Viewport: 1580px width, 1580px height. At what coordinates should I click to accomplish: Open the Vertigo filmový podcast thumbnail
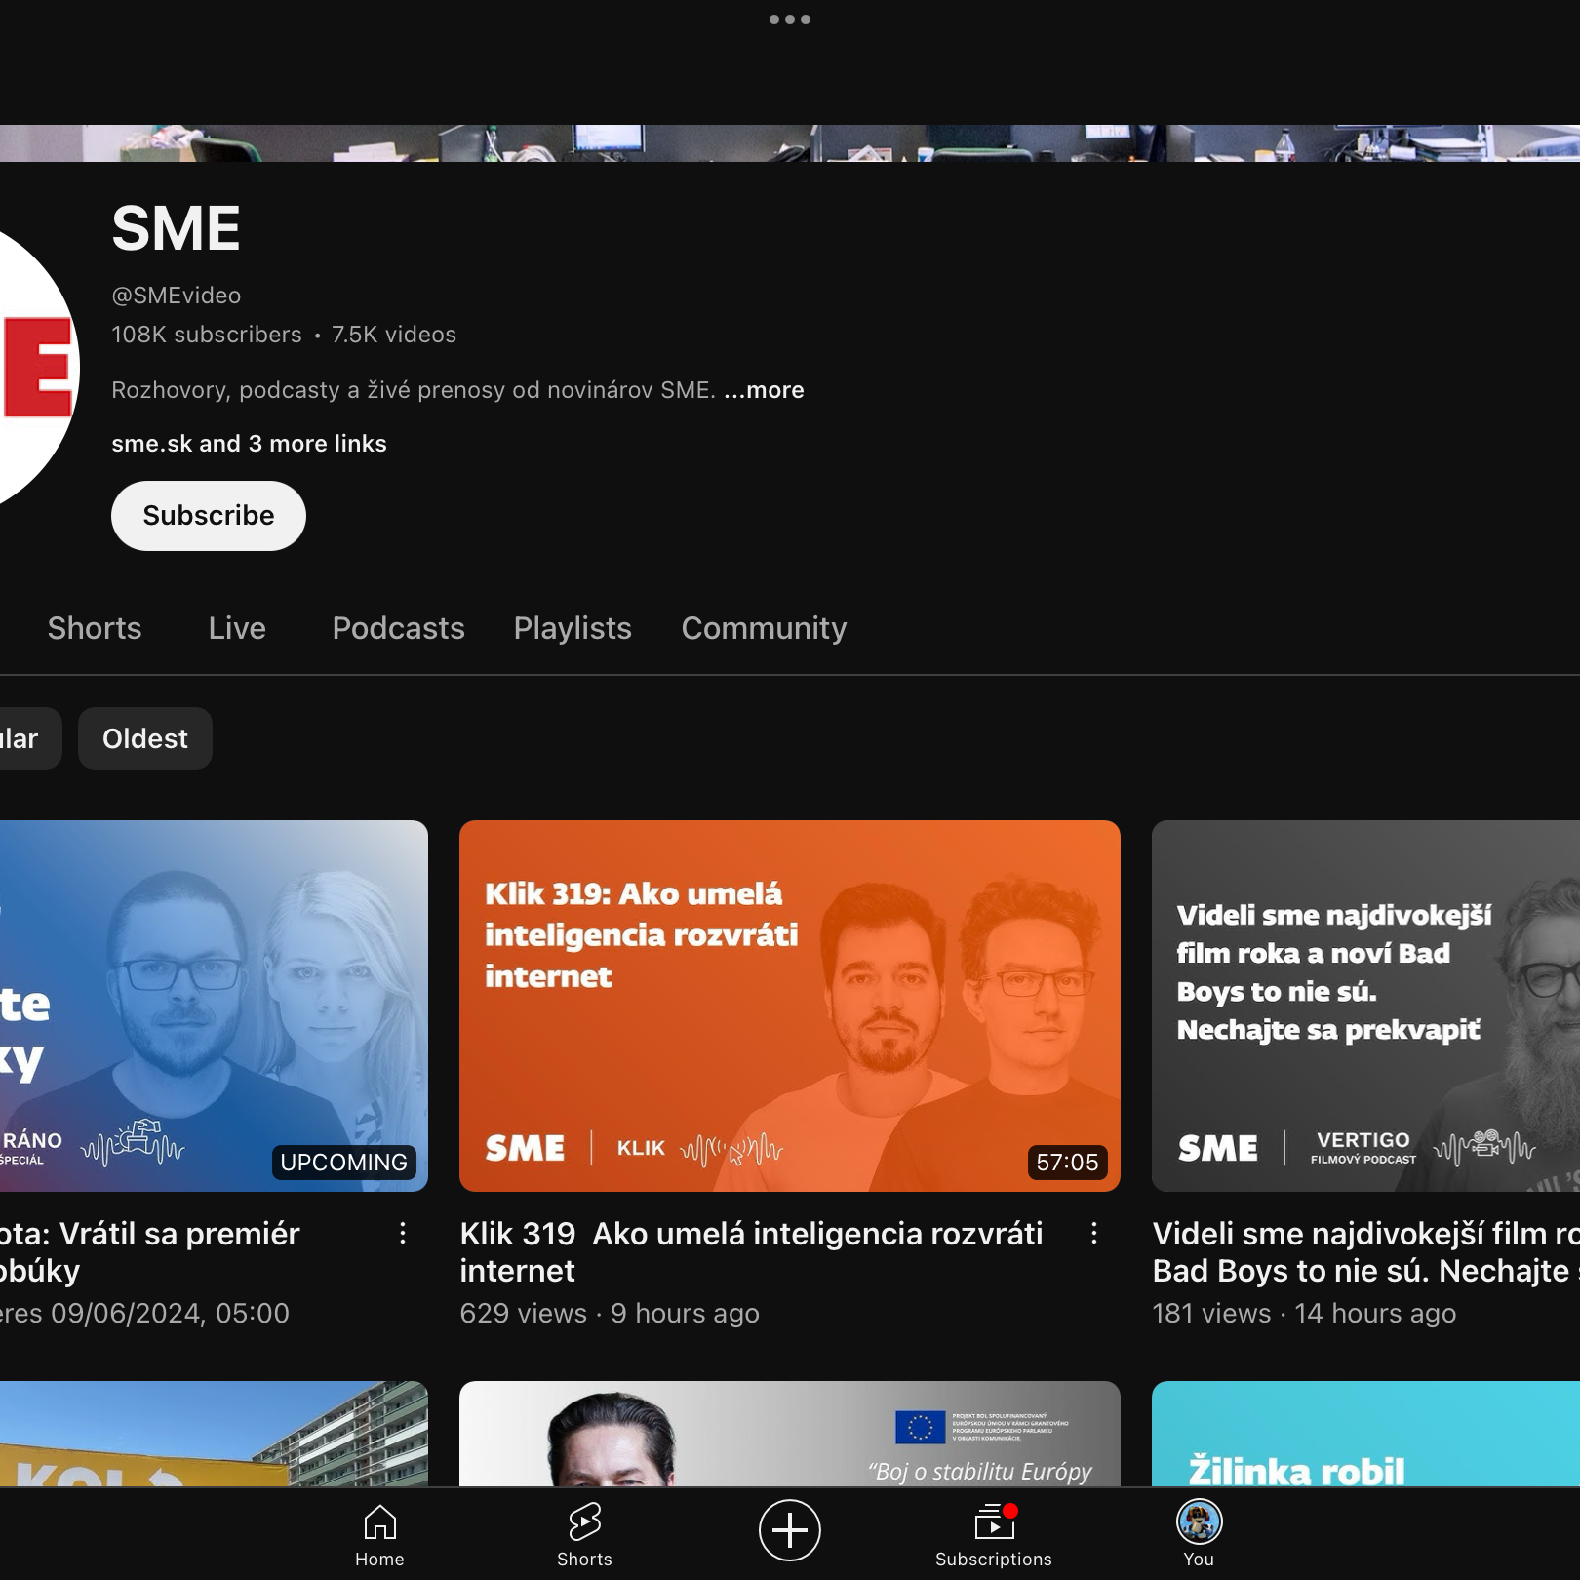point(1365,1006)
